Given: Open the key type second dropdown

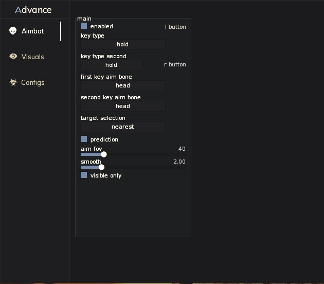Looking at the screenshot, I should tap(111, 65).
